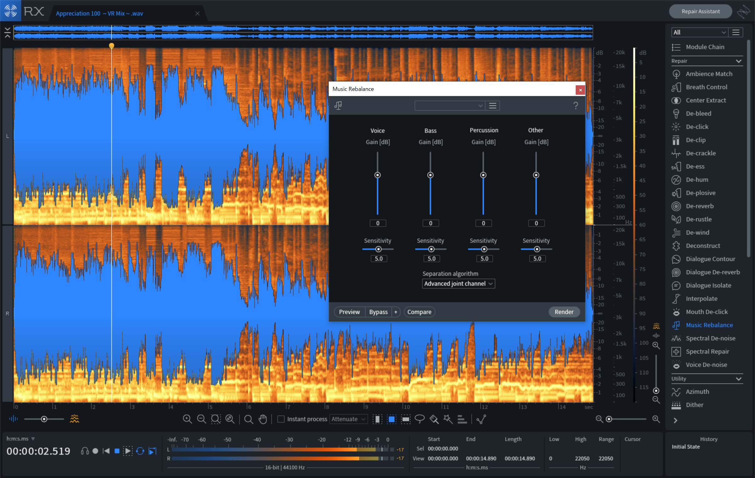Expand the module panel arrow at bottom
Viewport: 755px width, 478px height.
click(x=675, y=420)
